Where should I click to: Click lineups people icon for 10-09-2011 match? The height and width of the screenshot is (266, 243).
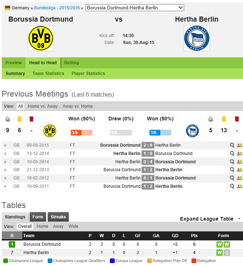point(240,186)
